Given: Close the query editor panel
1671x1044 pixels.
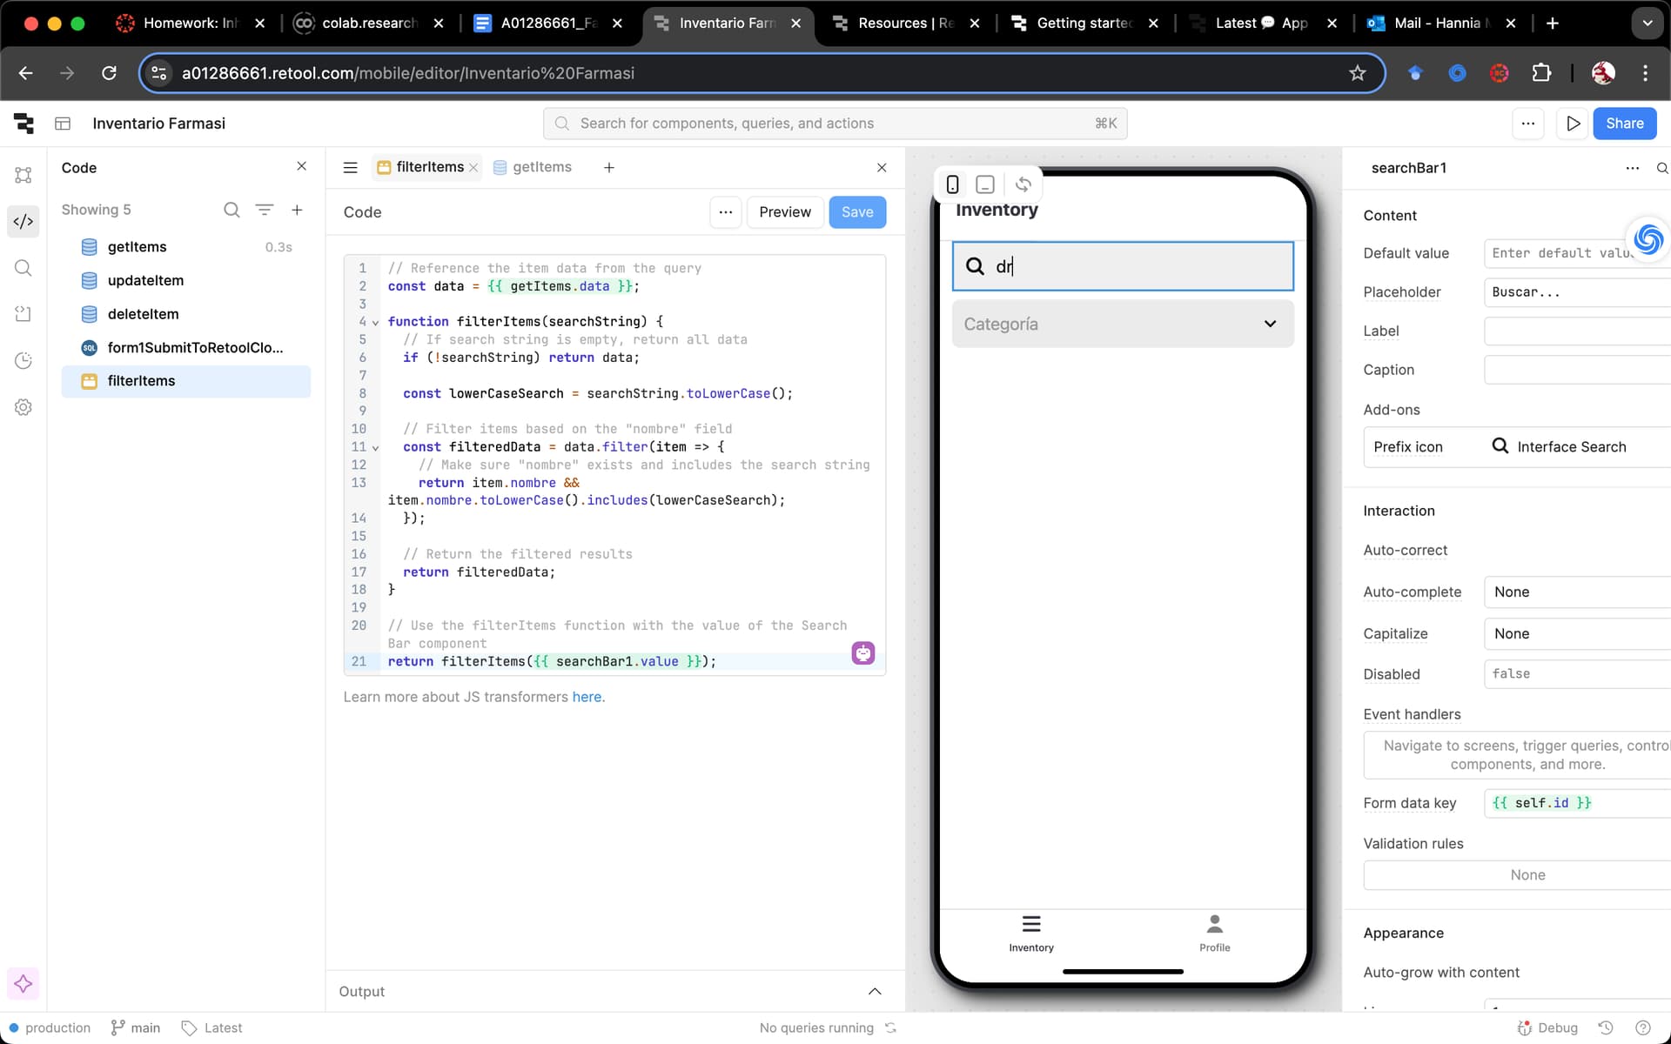Looking at the screenshot, I should 882,168.
